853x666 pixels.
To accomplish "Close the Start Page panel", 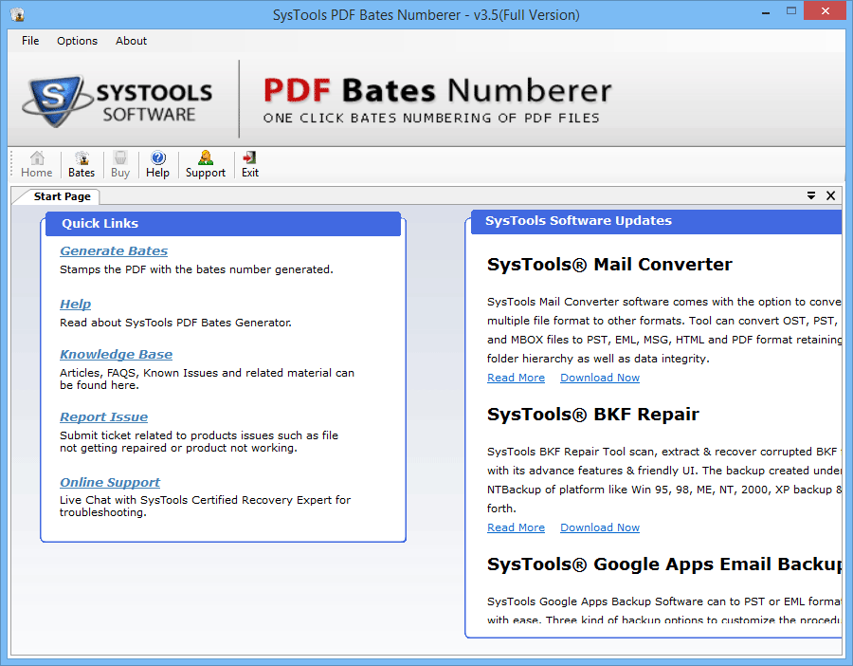I will 831,196.
